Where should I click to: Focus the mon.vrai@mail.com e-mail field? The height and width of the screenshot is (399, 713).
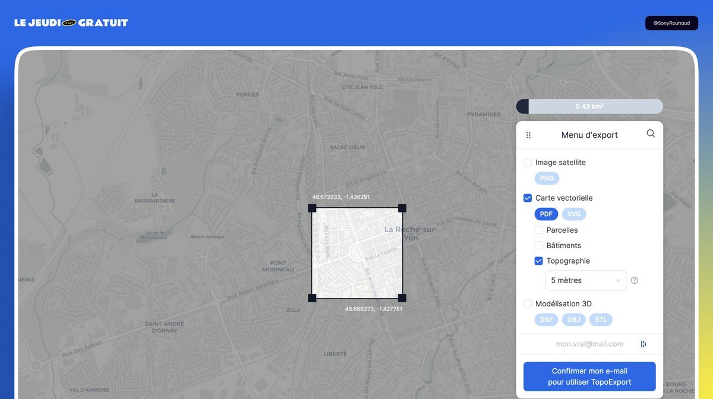coord(589,344)
